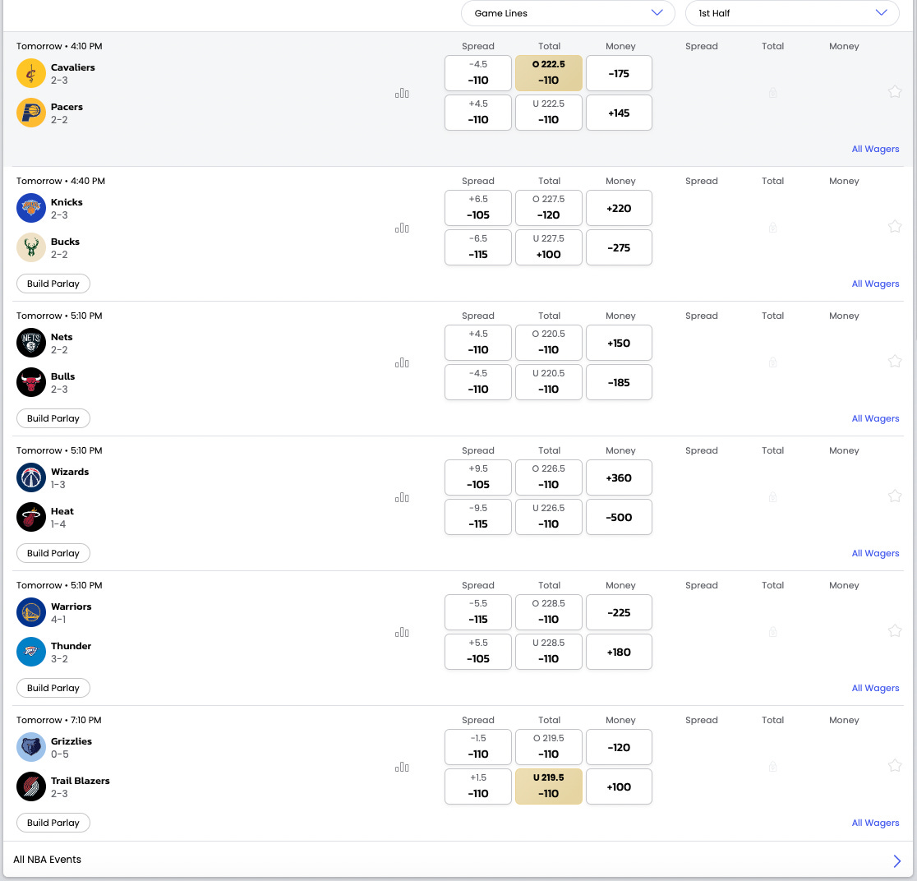Pick Cavaliers -175 moneyline
This screenshot has height=881, width=917.
pyautogui.click(x=619, y=73)
